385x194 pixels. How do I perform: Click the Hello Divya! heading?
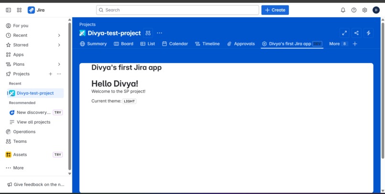pyautogui.click(x=115, y=84)
